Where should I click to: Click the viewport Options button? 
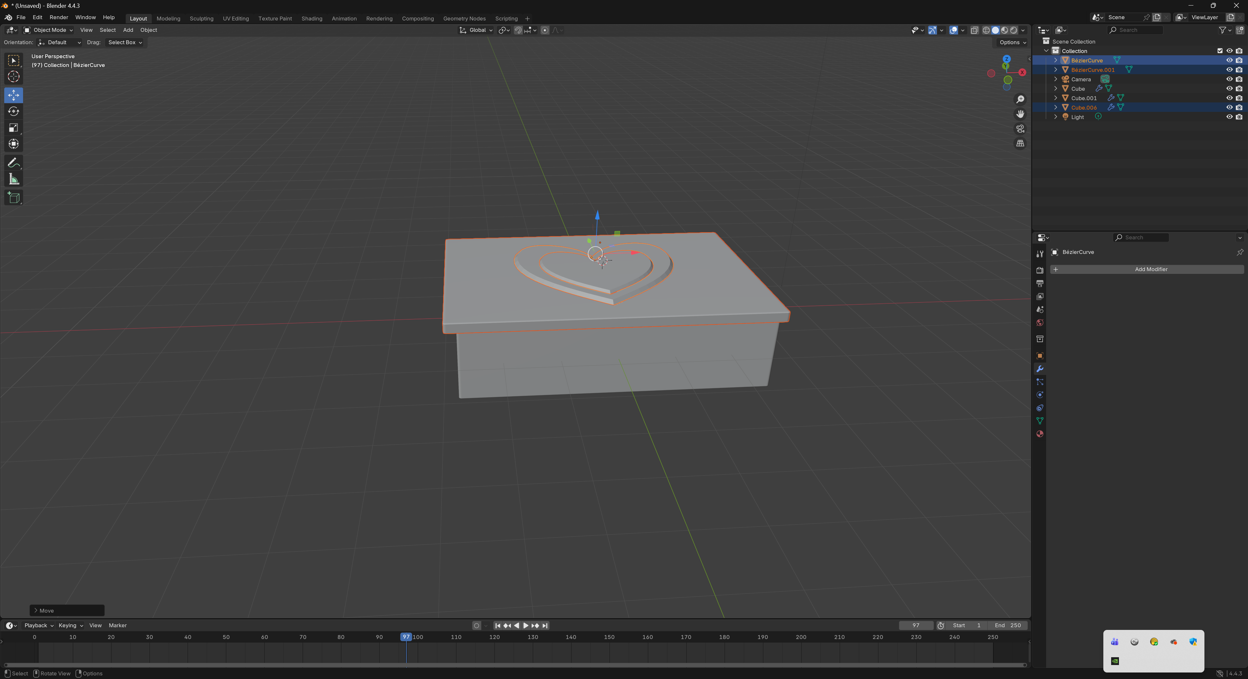pyautogui.click(x=1012, y=43)
